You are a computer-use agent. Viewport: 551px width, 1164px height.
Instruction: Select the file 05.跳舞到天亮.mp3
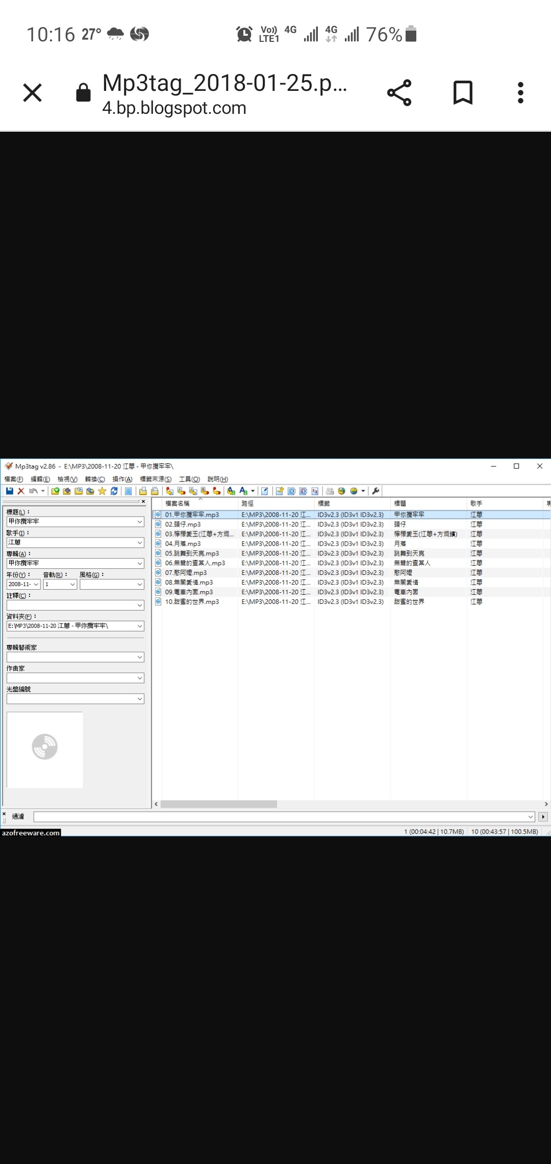click(x=192, y=553)
